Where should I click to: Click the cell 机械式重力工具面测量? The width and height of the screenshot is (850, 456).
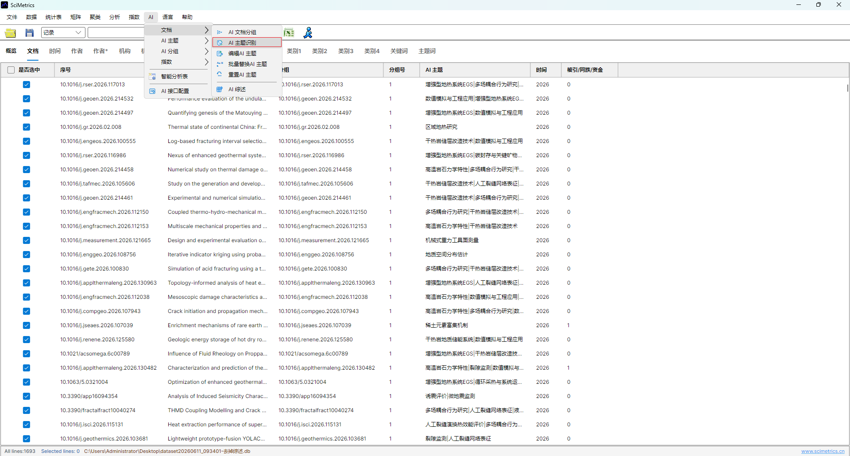click(x=452, y=240)
